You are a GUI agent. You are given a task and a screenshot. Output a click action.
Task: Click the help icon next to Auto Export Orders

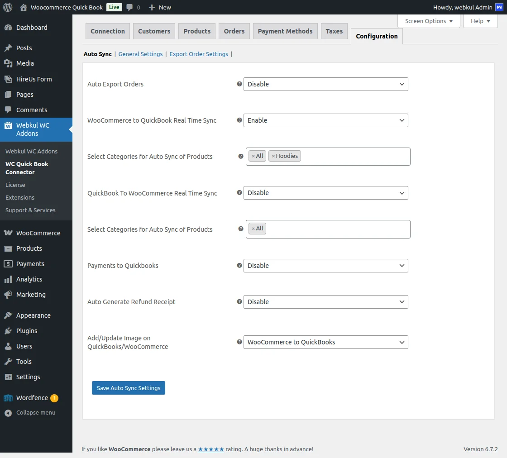coord(239,84)
